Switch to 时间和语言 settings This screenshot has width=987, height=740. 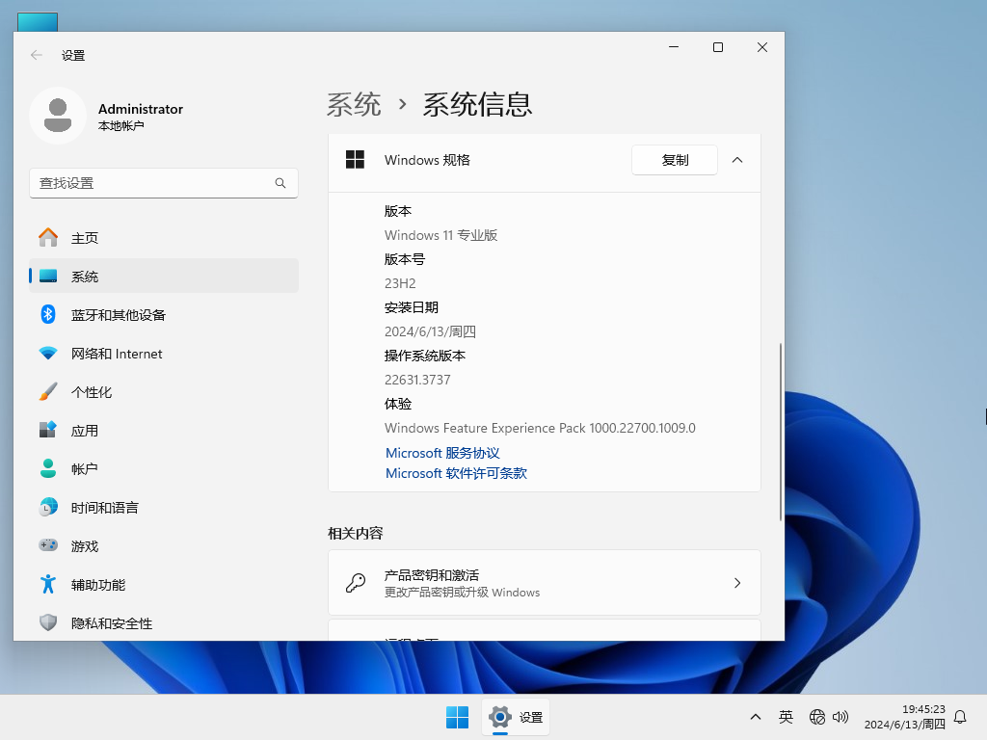(x=48, y=507)
